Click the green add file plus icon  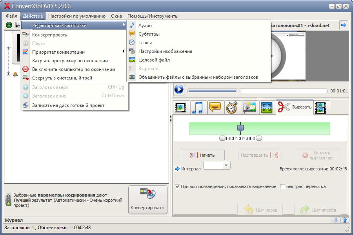point(9,25)
